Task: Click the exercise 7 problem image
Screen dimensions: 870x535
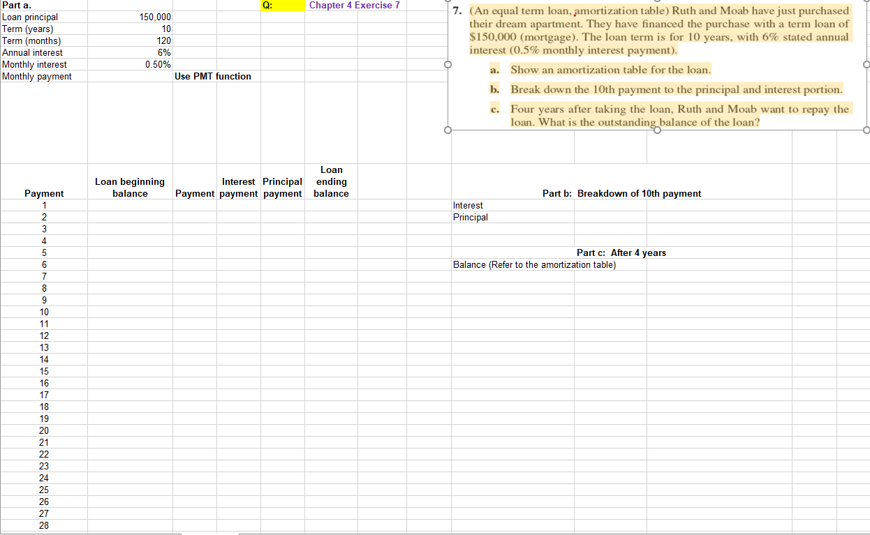Action: pyautogui.click(x=656, y=65)
